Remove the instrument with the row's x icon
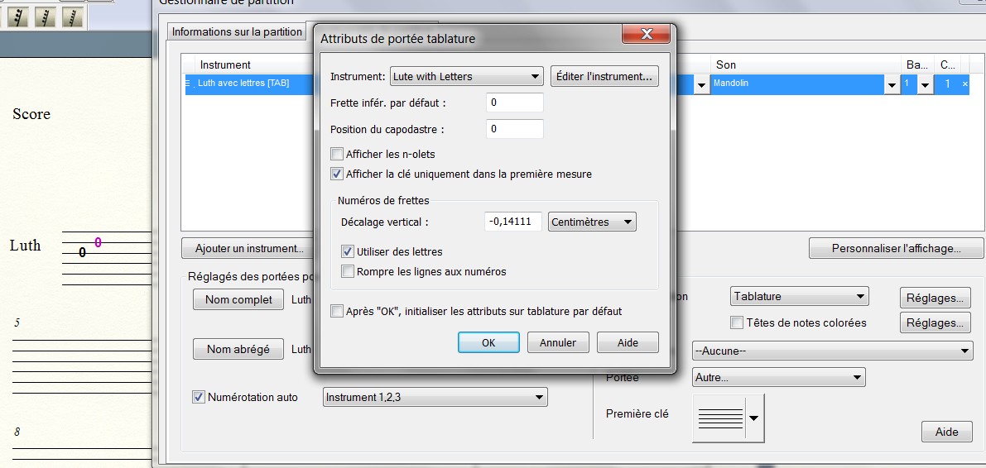 point(964,84)
